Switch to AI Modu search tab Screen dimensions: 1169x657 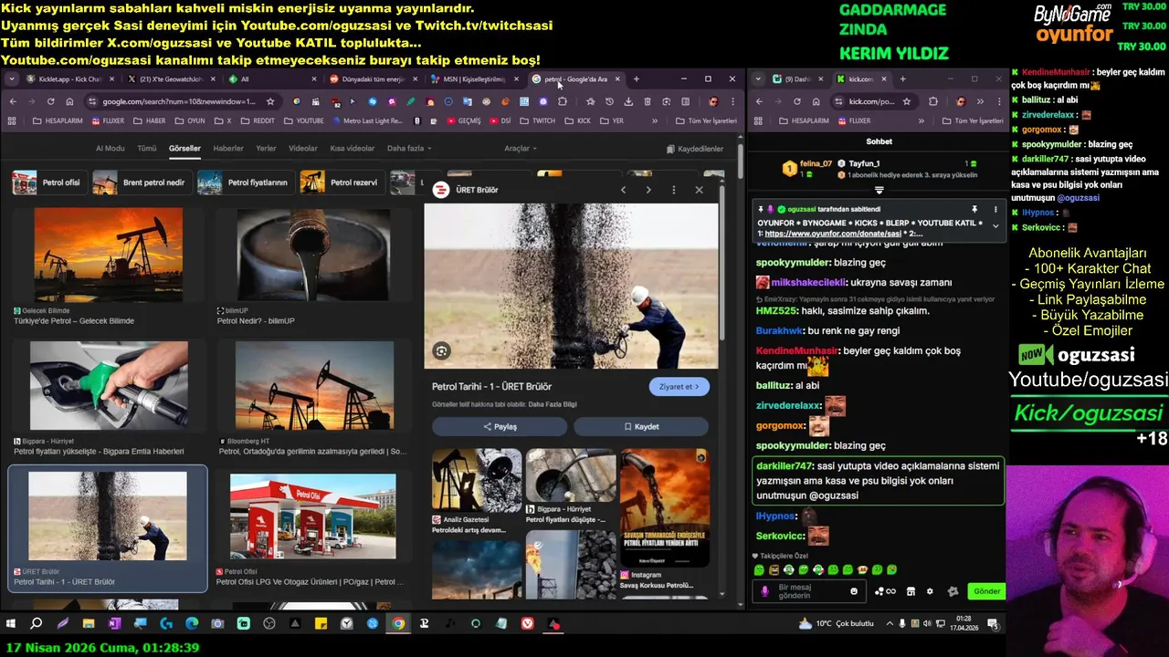tap(111, 149)
